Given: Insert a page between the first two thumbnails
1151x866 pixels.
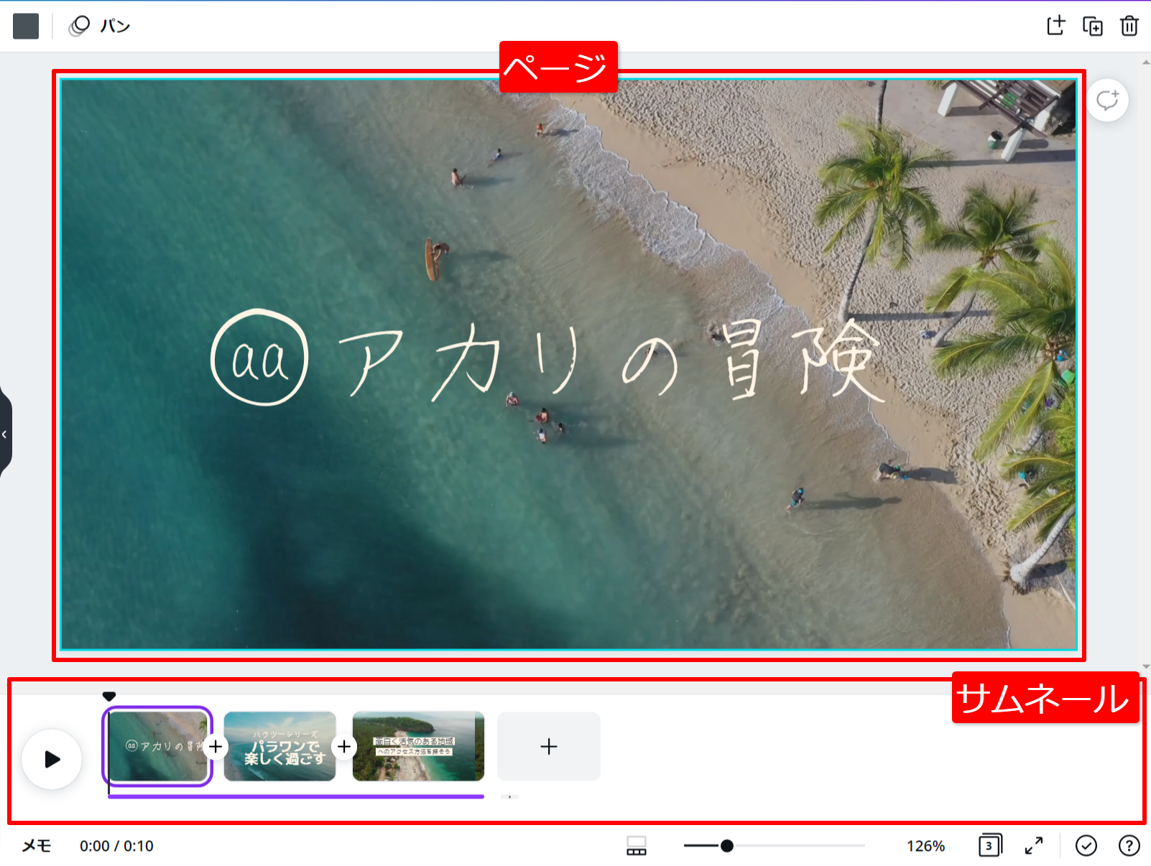Looking at the screenshot, I should (216, 746).
